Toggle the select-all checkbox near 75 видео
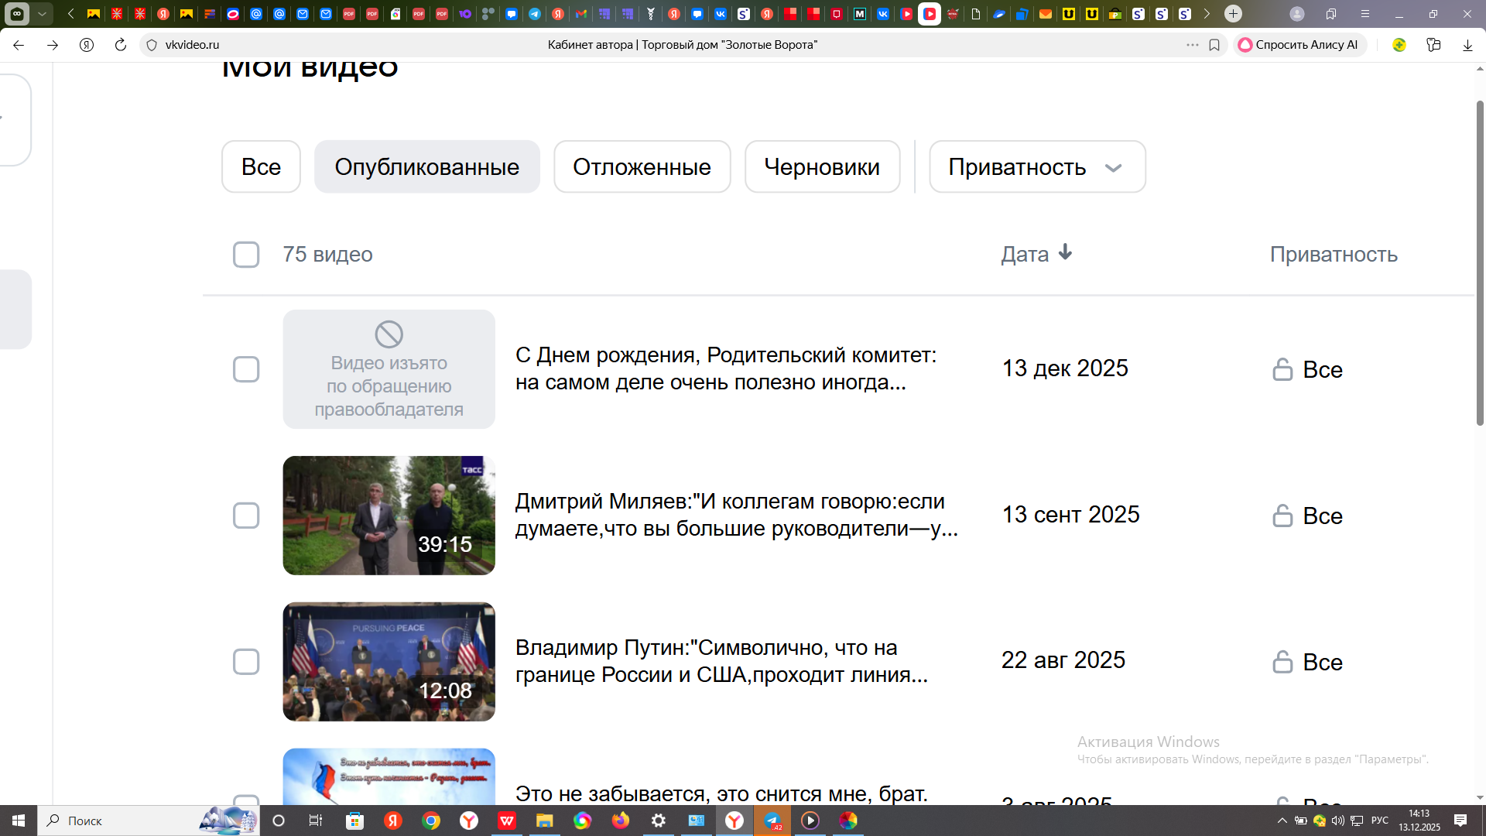 pos(246,255)
